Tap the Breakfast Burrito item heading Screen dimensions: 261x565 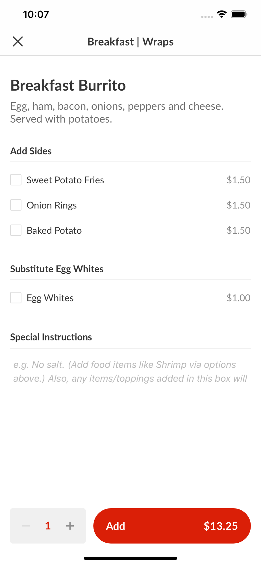point(68,85)
